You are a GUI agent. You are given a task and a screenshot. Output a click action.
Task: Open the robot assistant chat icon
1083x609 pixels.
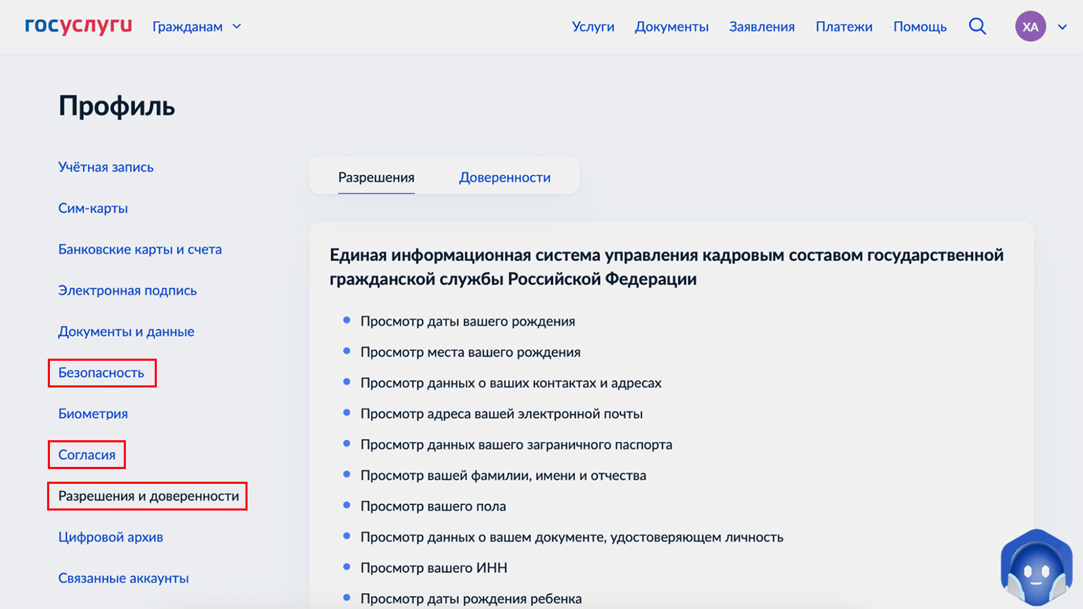(1036, 569)
